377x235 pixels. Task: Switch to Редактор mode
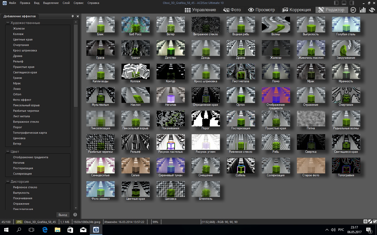coord(332,10)
